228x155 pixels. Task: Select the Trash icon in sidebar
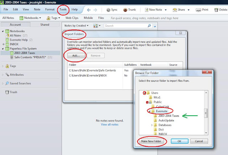(7, 92)
